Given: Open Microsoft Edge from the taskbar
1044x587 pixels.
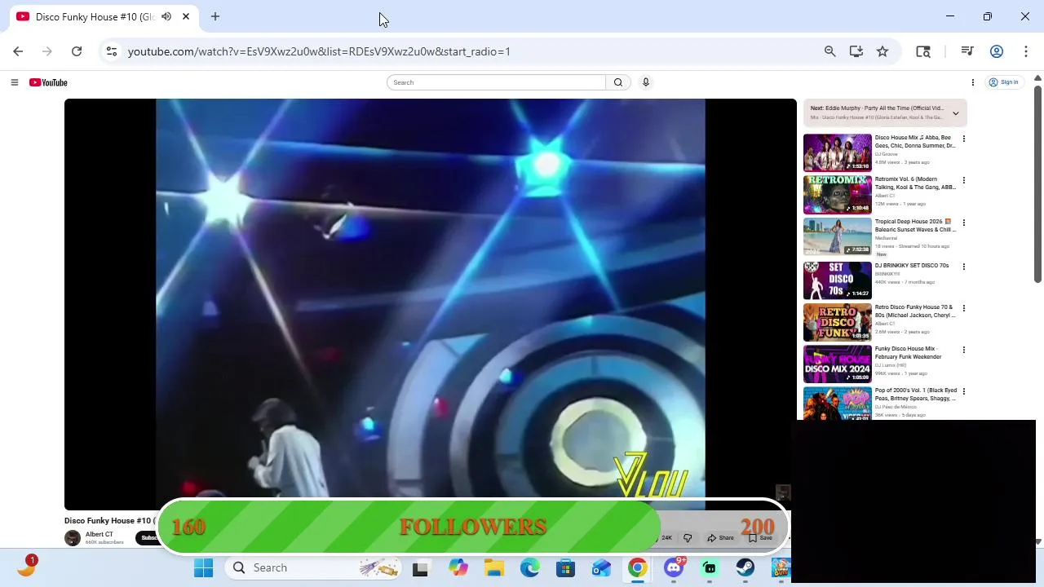Looking at the screenshot, I should point(529,568).
